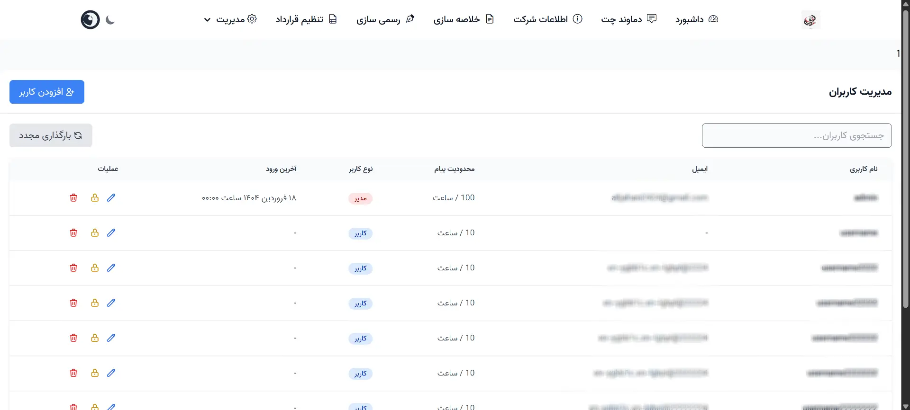Open the خلاصه سازی menu item
The image size is (910, 410).
[464, 19]
